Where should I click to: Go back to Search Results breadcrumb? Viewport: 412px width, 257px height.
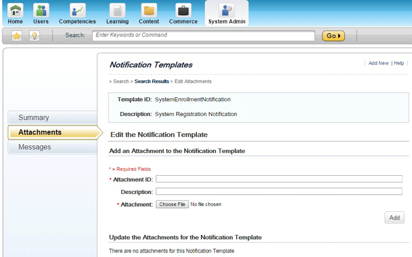152,82
